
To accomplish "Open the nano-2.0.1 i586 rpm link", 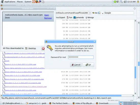I will (21, 90).
